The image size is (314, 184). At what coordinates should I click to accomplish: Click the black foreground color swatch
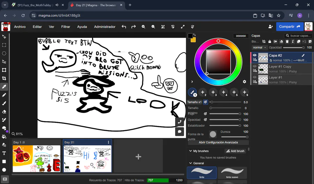[x=190, y=36]
